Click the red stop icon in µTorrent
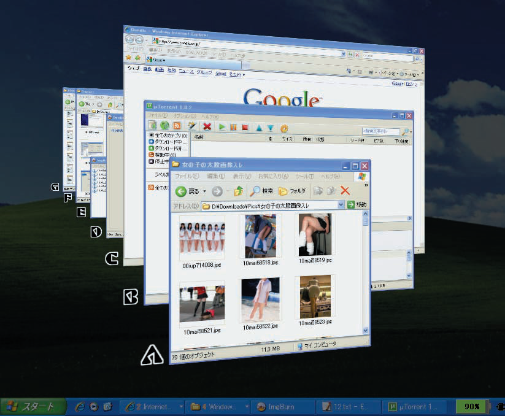Screen dimensions: 505x416 [245, 128]
